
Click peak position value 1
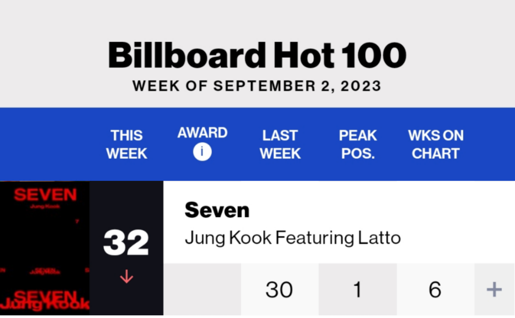point(357,290)
